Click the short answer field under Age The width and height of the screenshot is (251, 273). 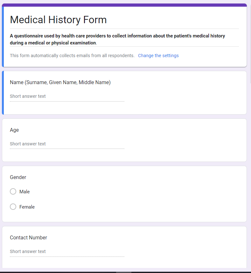click(x=67, y=144)
